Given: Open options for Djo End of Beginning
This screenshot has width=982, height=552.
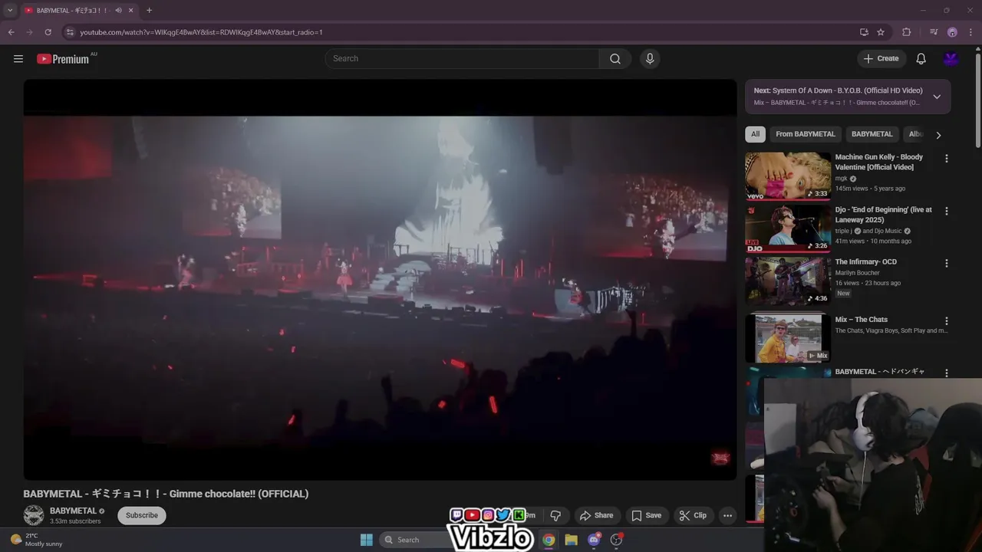Looking at the screenshot, I should coord(947,211).
